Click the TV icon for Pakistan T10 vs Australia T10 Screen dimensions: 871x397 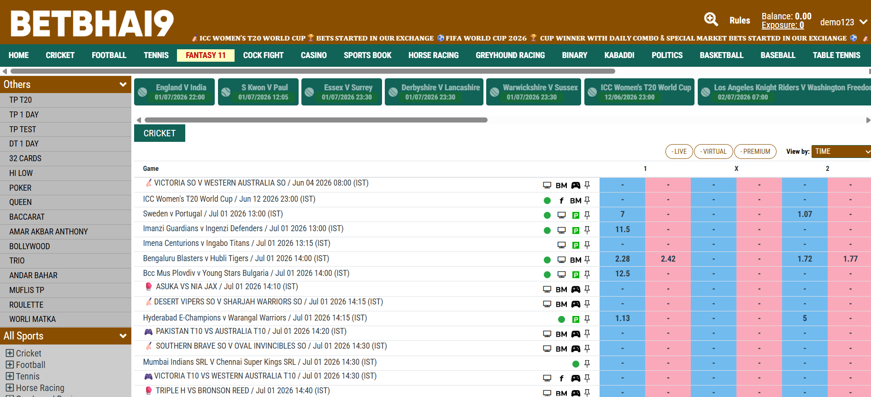tap(547, 334)
